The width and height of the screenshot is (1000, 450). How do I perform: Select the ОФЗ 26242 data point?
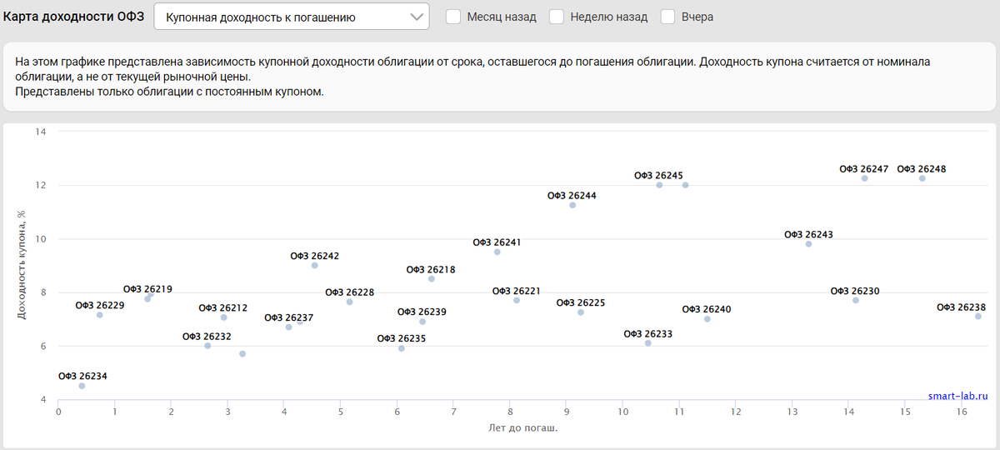[315, 265]
